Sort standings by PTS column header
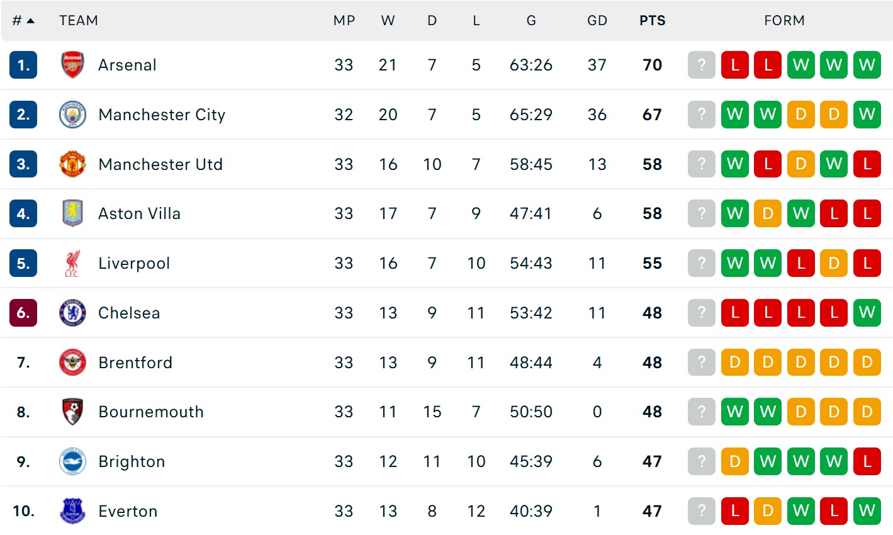 point(652,21)
